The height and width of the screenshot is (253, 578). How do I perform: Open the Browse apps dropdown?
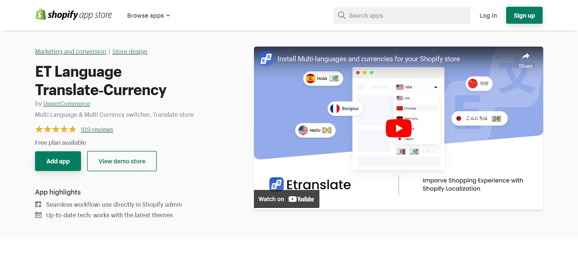pyautogui.click(x=148, y=16)
